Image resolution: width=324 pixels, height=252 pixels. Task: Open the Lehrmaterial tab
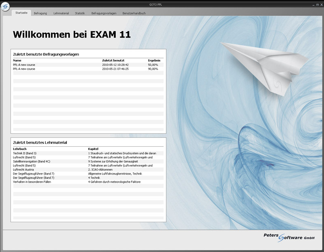tap(61, 13)
